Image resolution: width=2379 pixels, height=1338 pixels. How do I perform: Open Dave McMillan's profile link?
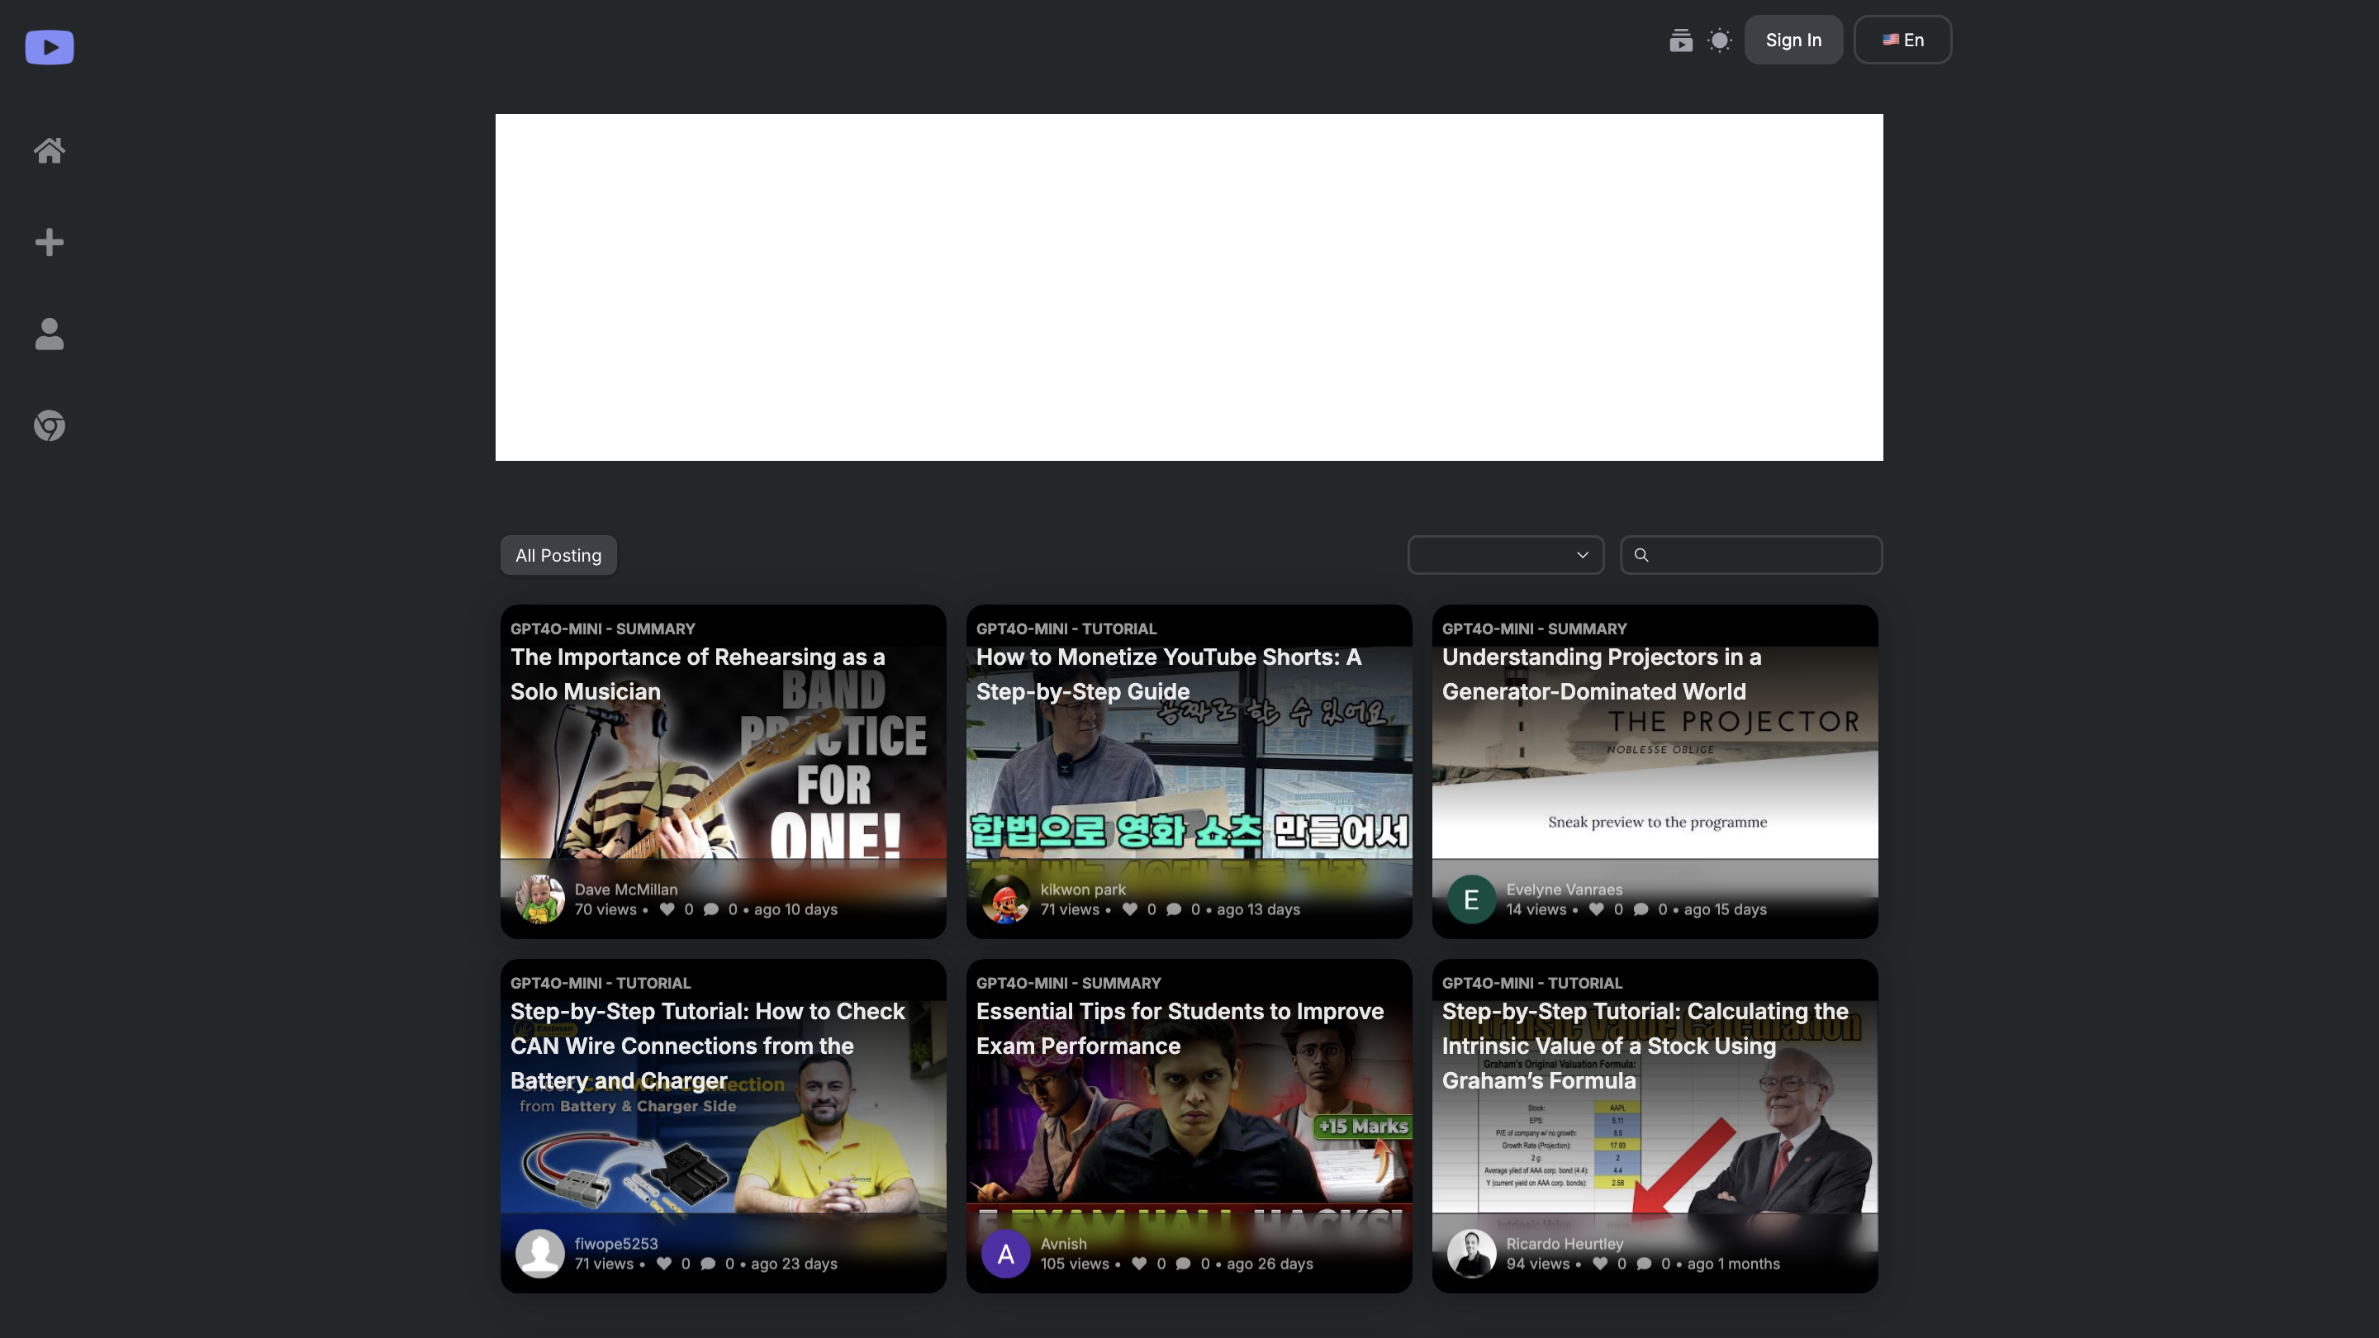tap(625, 890)
